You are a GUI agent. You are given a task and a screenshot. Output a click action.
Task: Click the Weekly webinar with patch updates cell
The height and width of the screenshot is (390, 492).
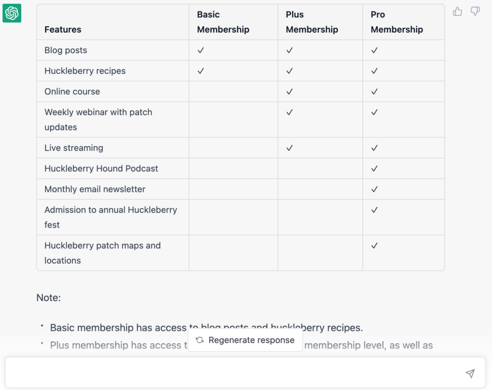pyautogui.click(x=98, y=120)
